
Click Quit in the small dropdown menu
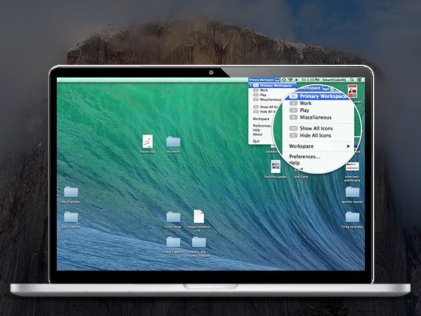257,142
